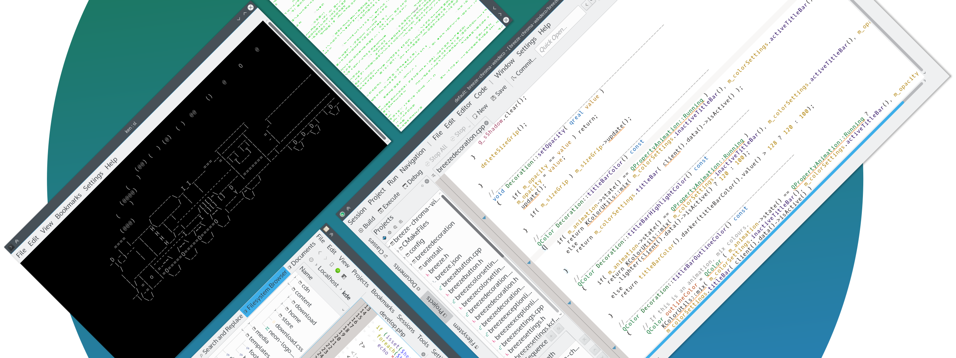The image size is (956, 358).
Task: Expand the cdn folder in Kate's file browser
Action: click(295, 277)
